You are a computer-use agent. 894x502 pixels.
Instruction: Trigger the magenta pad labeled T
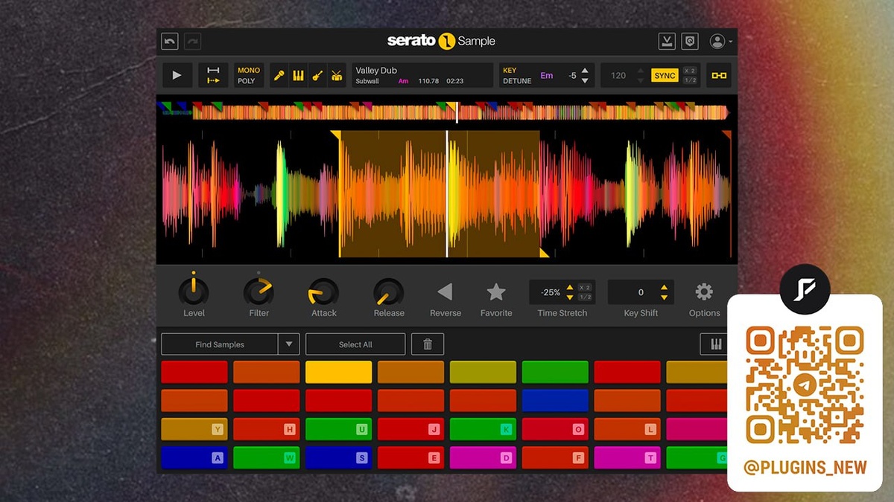coord(627,457)
